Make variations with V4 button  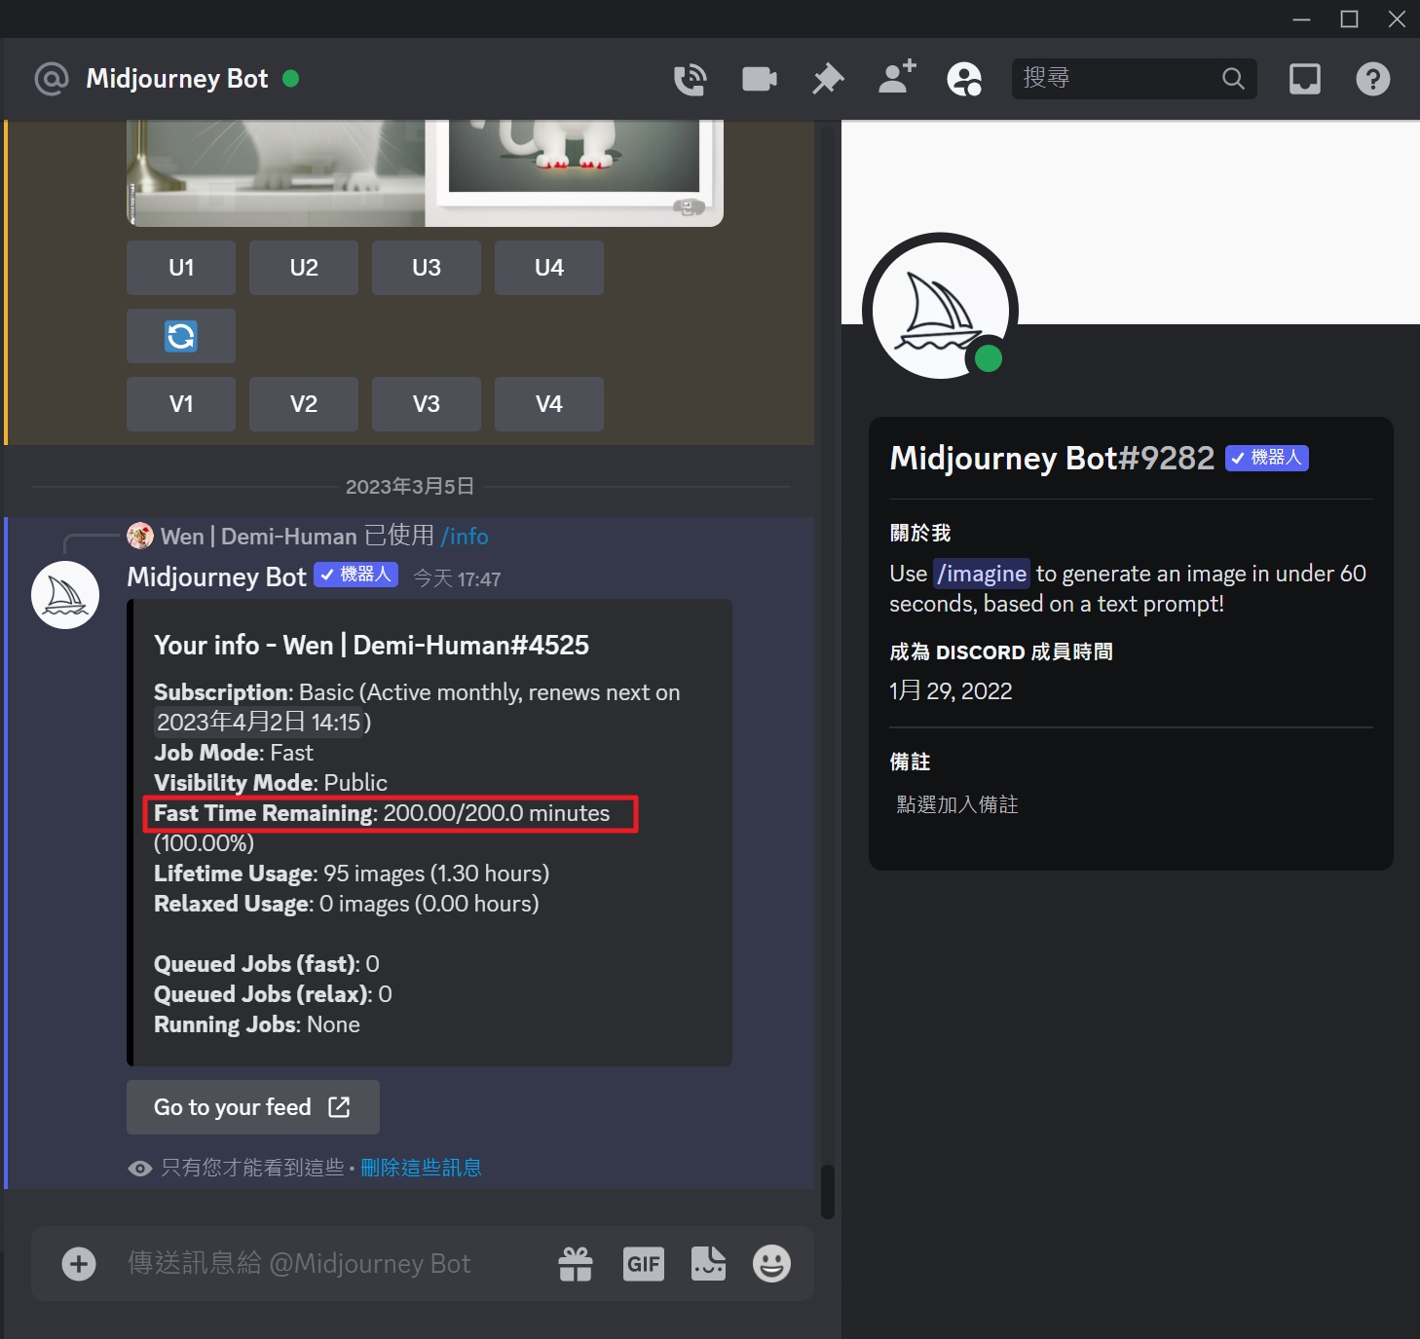click(549, 404)
